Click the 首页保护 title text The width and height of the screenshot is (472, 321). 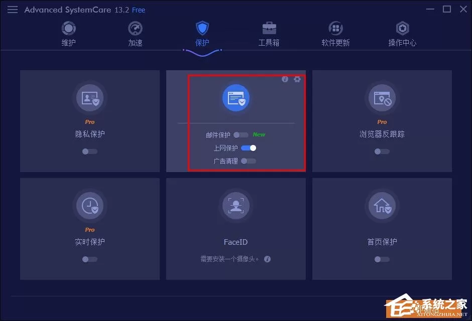pyautogui.click(x=382, y=242)
